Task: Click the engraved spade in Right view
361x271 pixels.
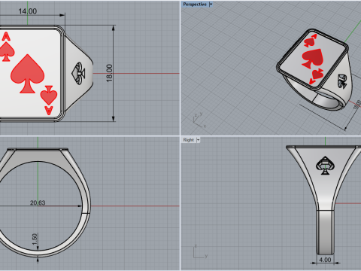Action: tap(325, 166)
